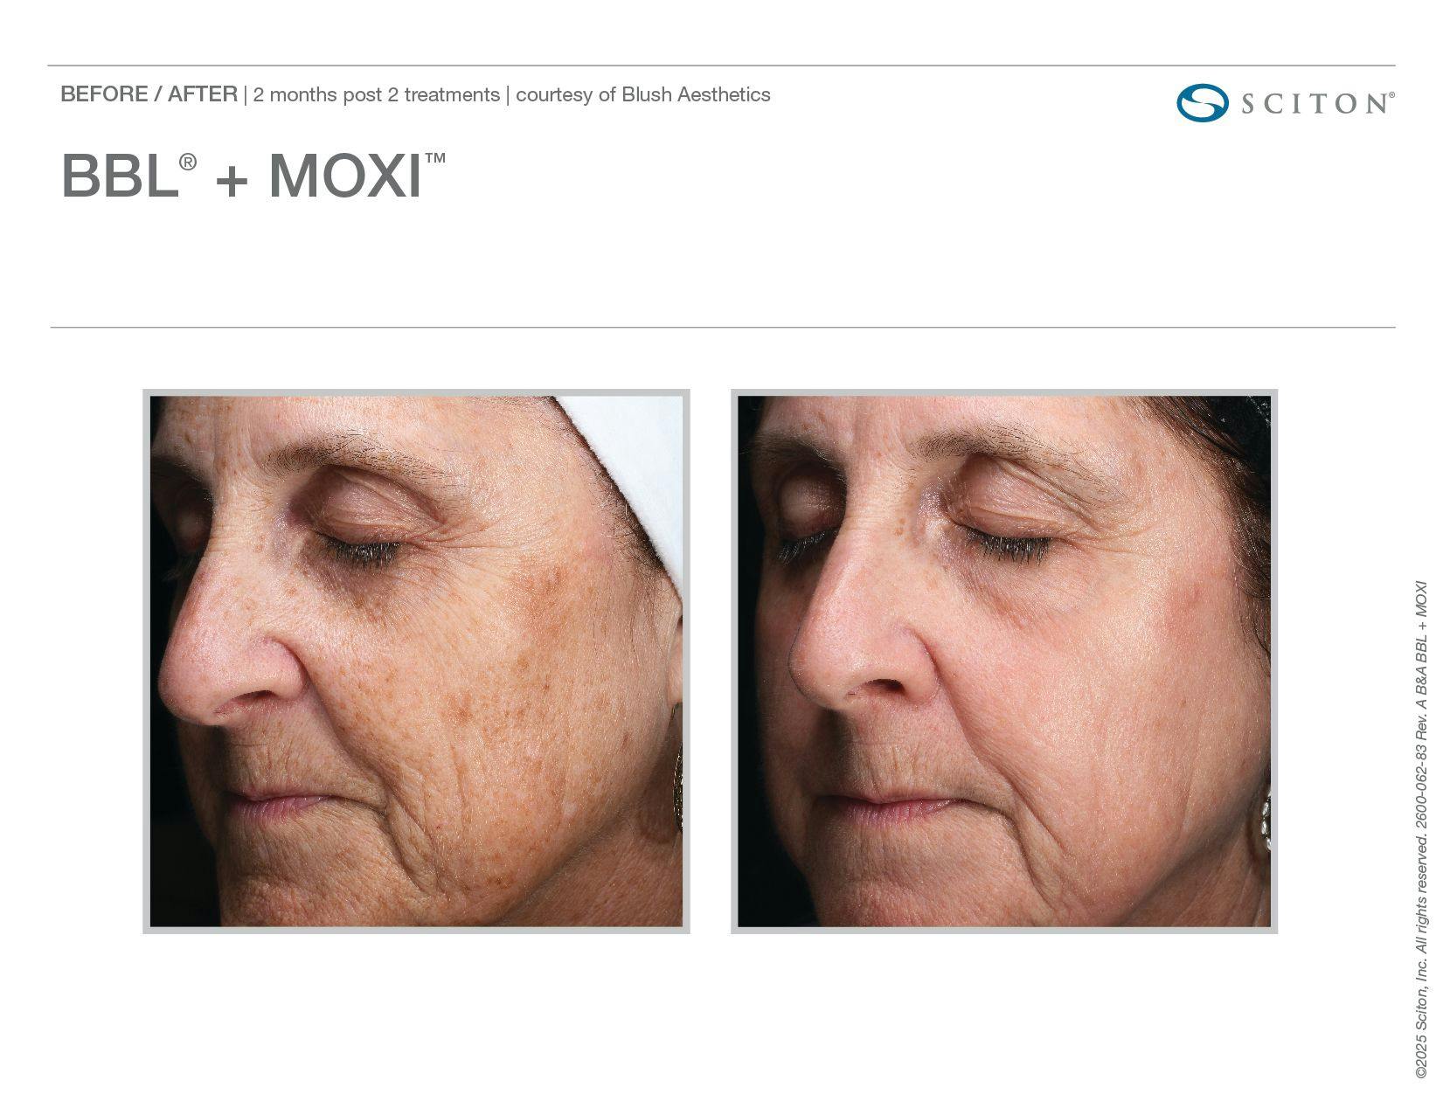
Task: Click the BEFORE / AFTER label
Action: click(149, 94)
